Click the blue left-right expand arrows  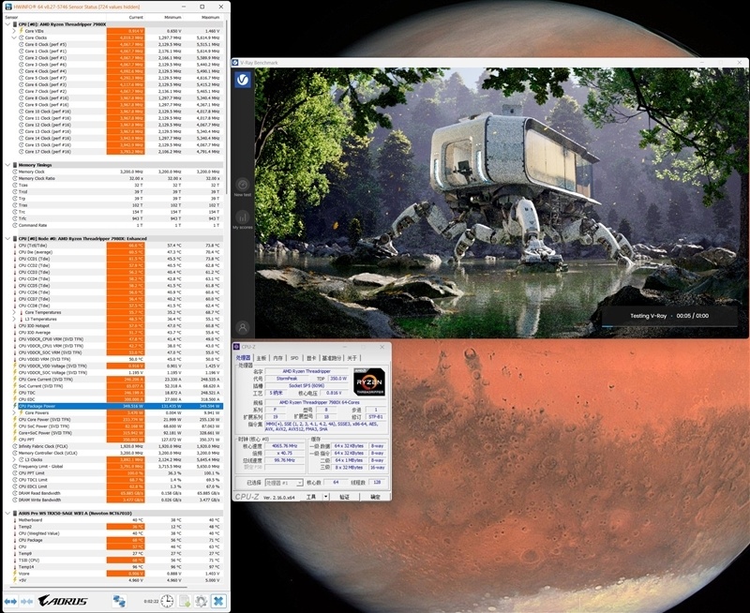(11, 601)
